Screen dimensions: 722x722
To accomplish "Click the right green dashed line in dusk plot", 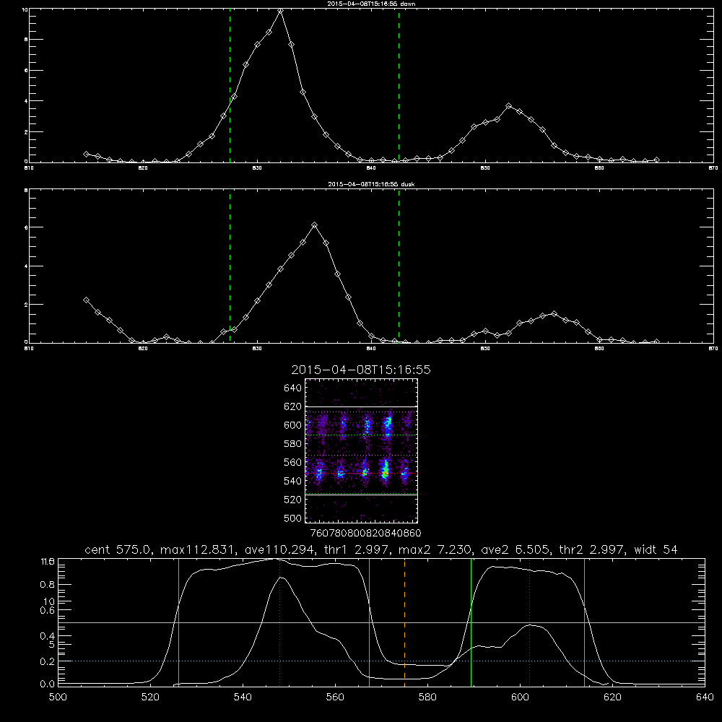I will (399, 266).
